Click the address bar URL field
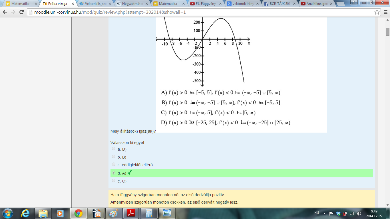Image resolution: width=390 pixels, height=219 pixels. coord(200,12)
